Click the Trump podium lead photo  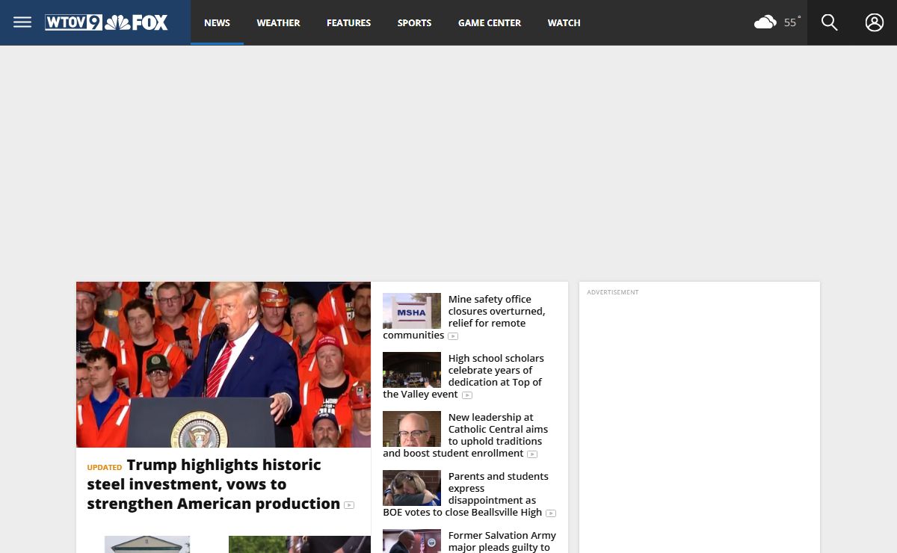pos(224,365)
